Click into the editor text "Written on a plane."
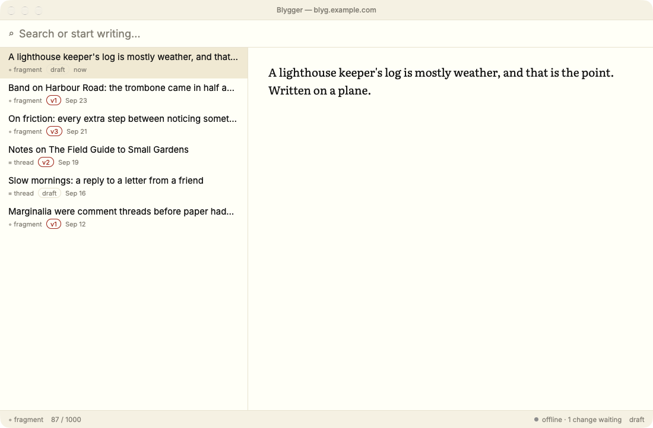The image size is (653, 428). pyautogui.click(x=319, y=90)
